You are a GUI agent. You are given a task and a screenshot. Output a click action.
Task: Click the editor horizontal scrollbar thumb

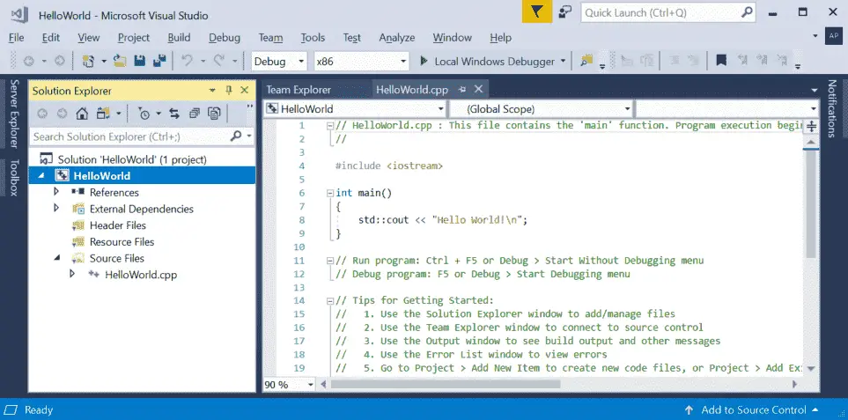(x=446, y=384)
